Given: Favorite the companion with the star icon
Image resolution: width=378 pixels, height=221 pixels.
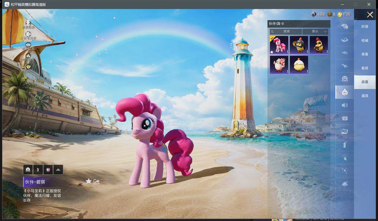Looking at the screenshot, I should tap(89, 181).
